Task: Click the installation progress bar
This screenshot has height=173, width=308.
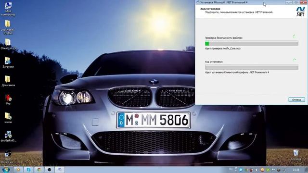Action: click(252, 67)
